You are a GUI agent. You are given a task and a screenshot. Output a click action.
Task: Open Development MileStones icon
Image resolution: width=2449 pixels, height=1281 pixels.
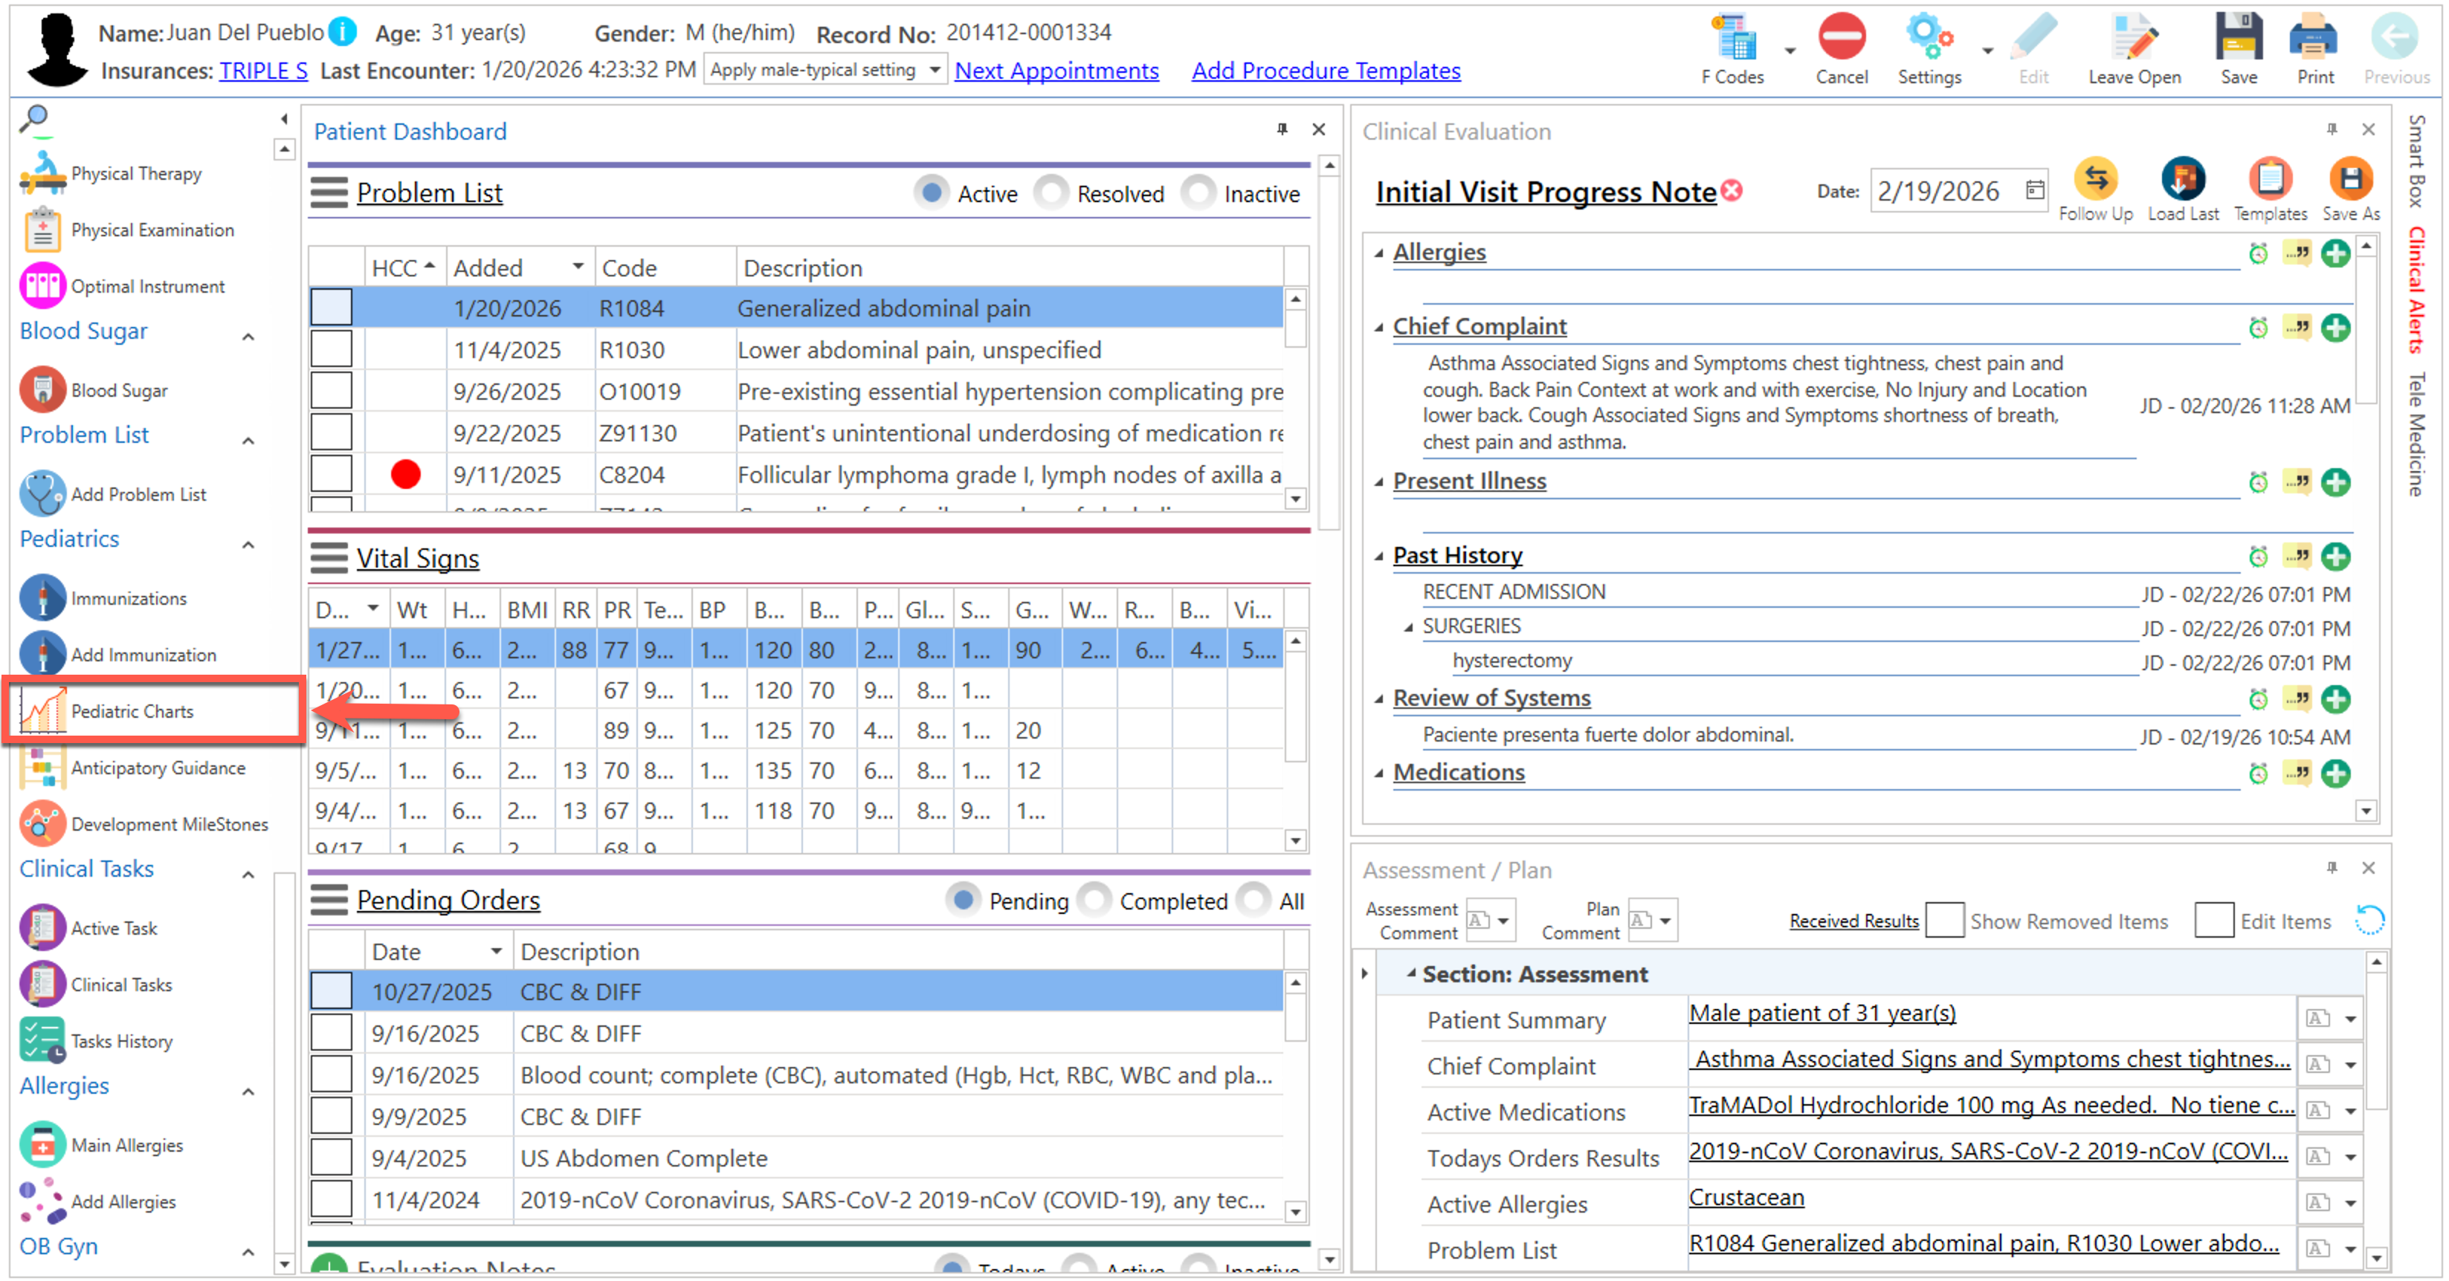click(42, 823)
